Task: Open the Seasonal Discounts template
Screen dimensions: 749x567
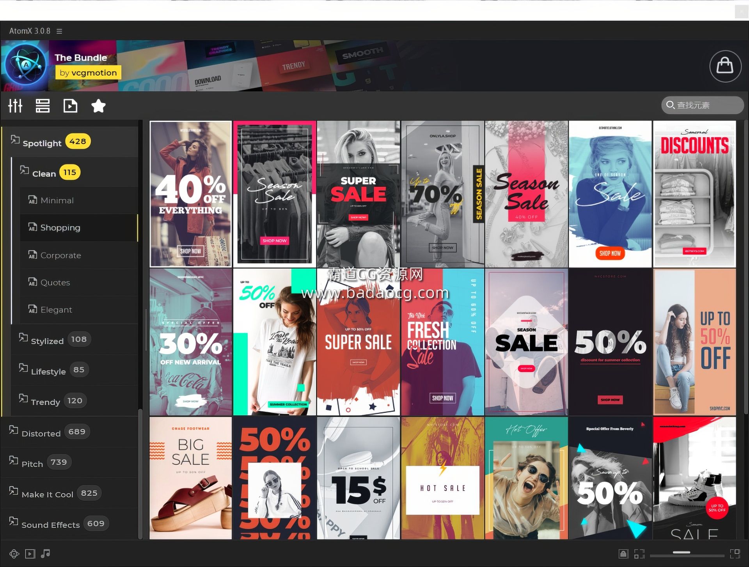Action: coord(695,194)
